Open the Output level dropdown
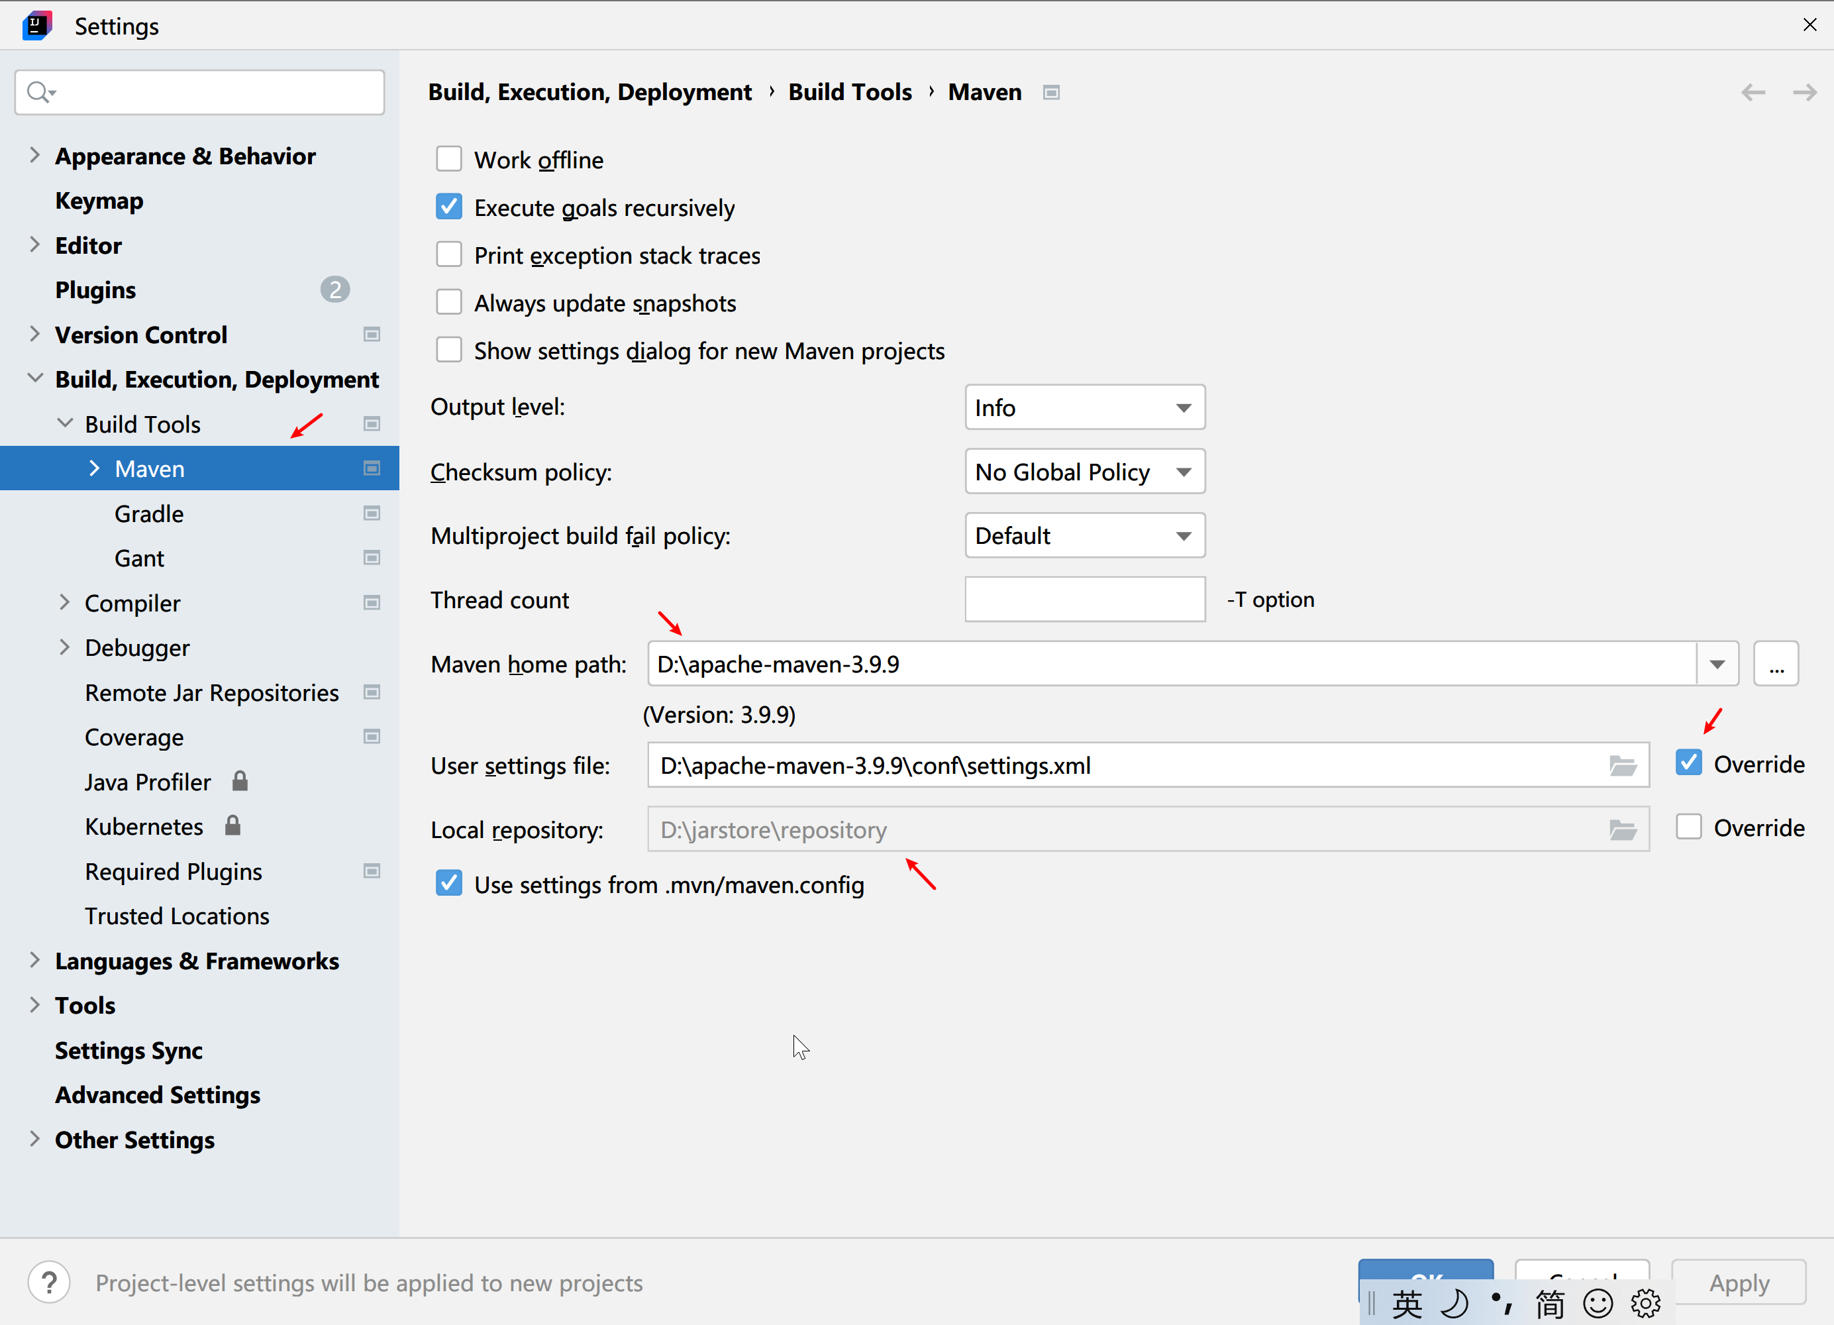Image resolution: width=1834 pixels, height=1325 pixels. pos(1084,407)
